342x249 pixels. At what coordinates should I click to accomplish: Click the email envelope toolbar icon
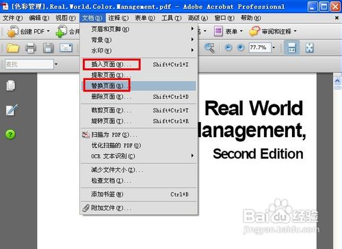click(66, 48)
